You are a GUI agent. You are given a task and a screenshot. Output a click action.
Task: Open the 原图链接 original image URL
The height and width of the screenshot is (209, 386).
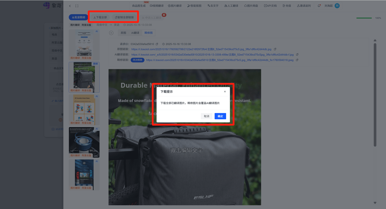[x=201, y=49]
